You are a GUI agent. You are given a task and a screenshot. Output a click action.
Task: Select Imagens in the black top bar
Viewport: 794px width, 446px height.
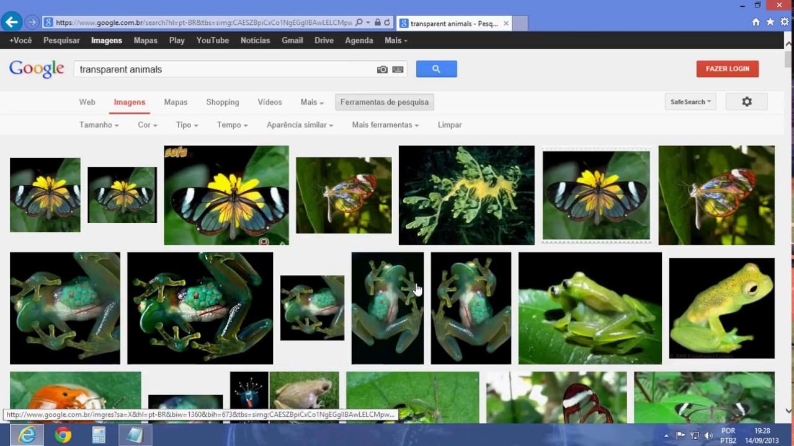click(107, 40)
